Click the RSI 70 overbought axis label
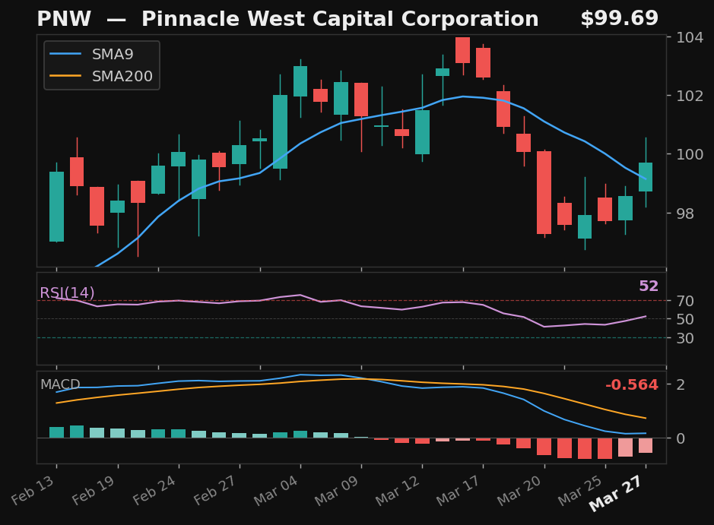714x525 pixels. tap(683, 301)
